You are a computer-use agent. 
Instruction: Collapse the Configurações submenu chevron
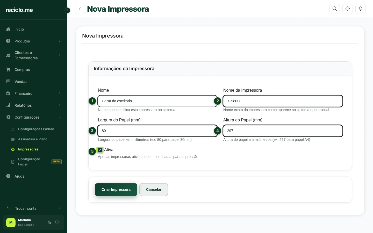click(60, 117)
